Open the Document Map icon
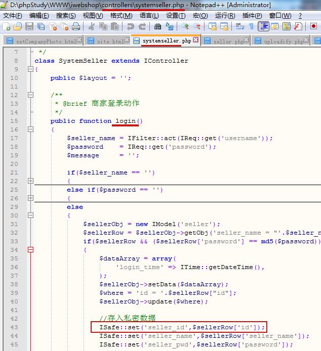The image size is (321, 351). point(287,26)
